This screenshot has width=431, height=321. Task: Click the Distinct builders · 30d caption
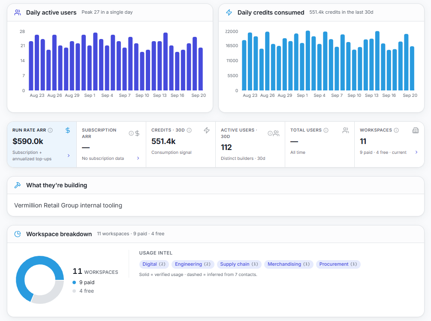coord(243,159)
